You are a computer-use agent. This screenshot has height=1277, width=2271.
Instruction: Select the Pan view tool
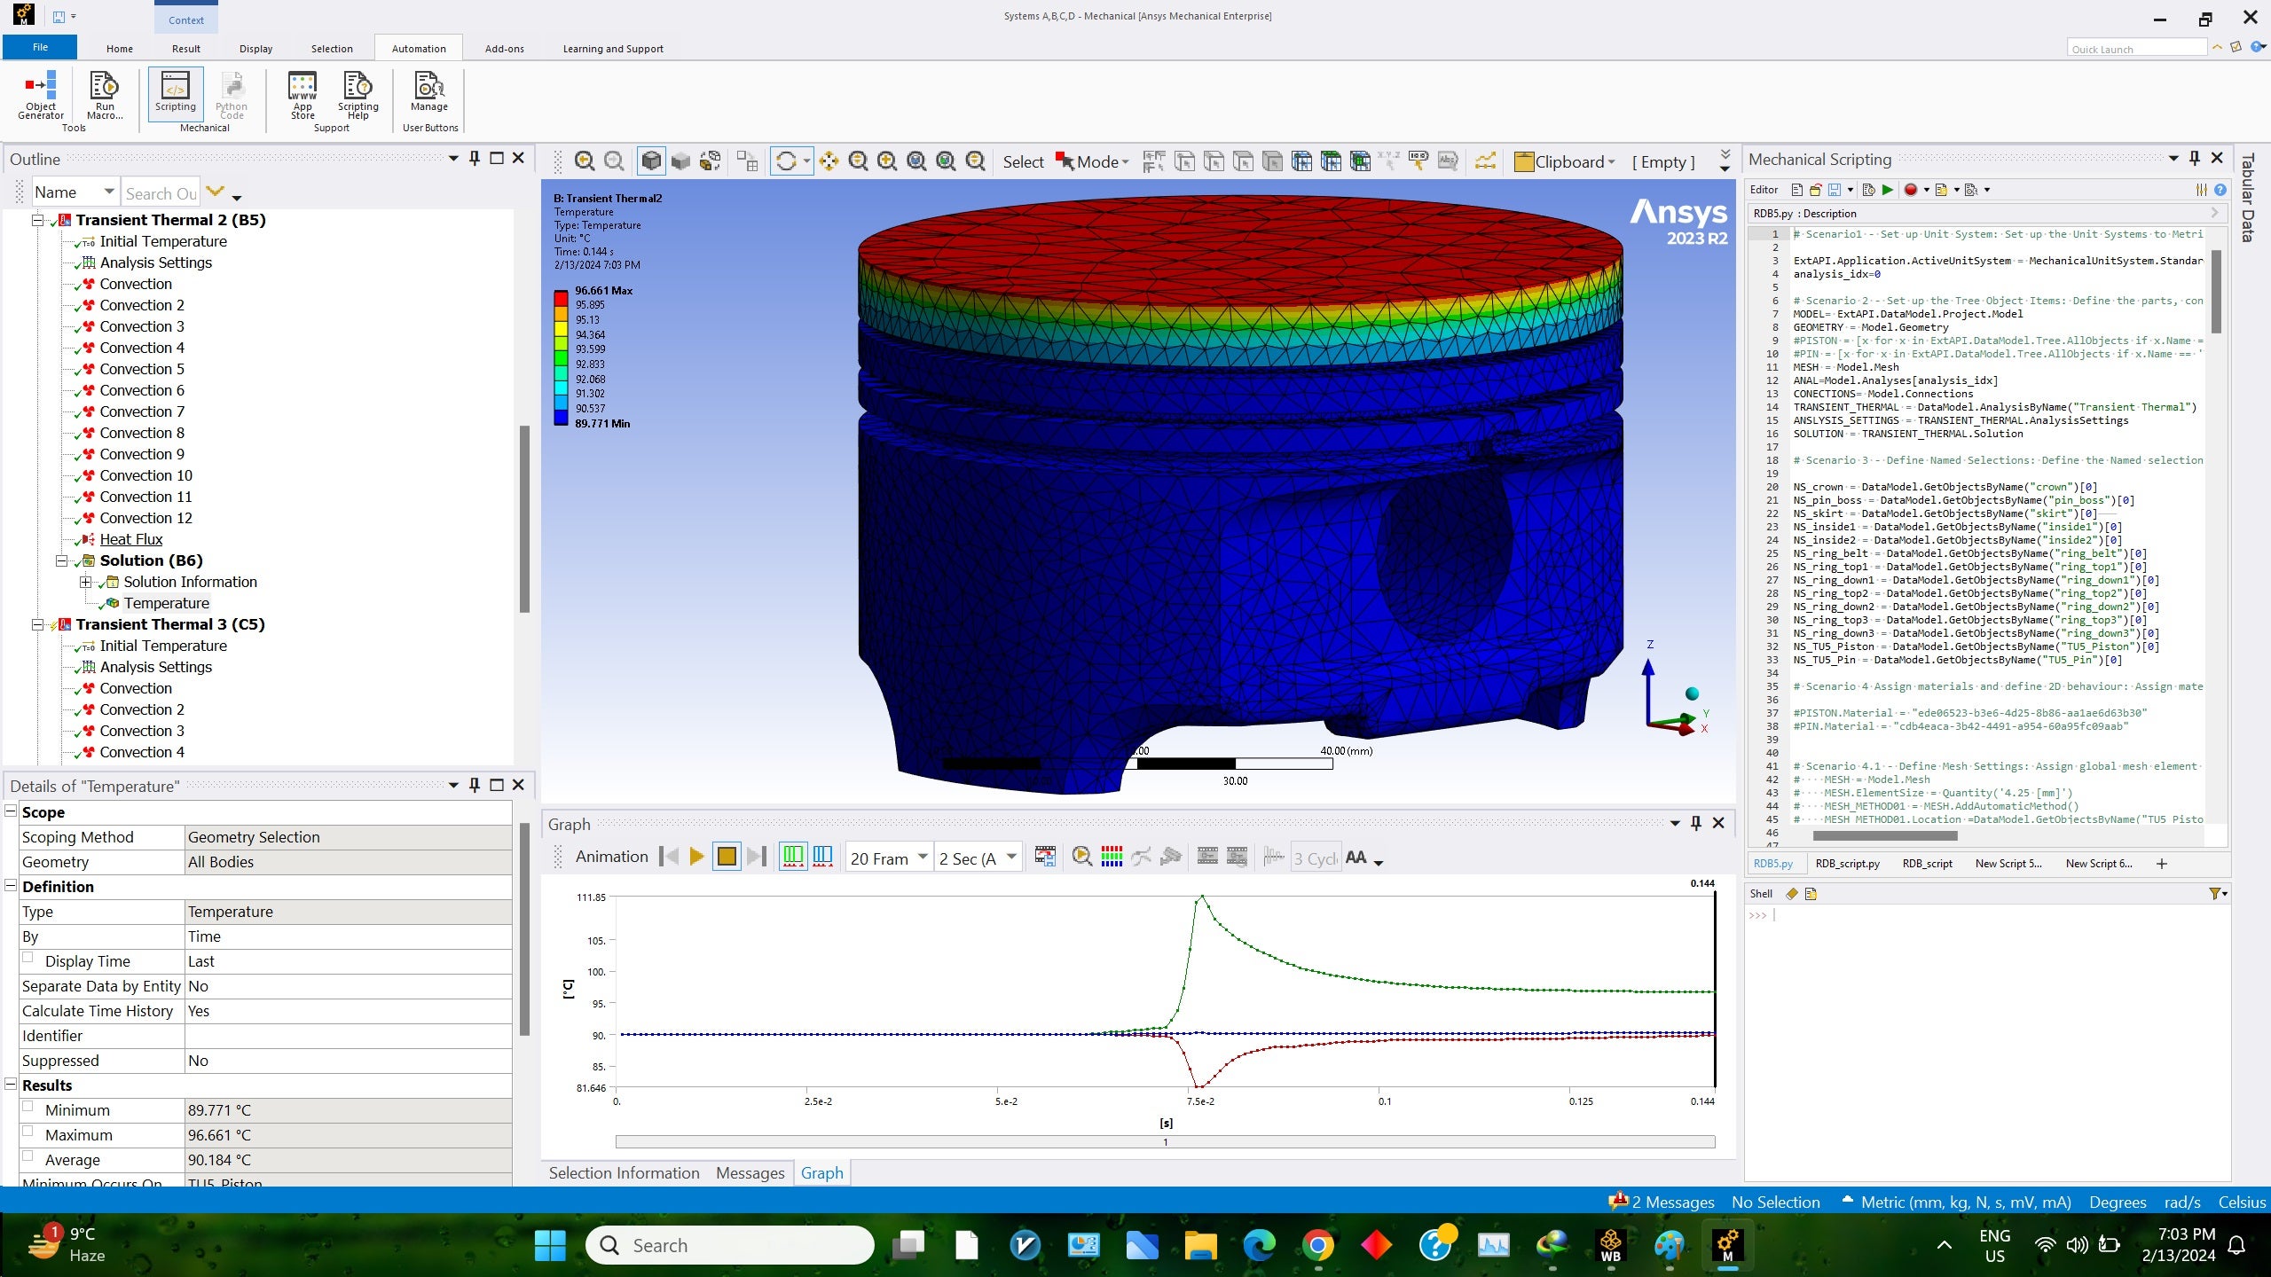point(829,161)
